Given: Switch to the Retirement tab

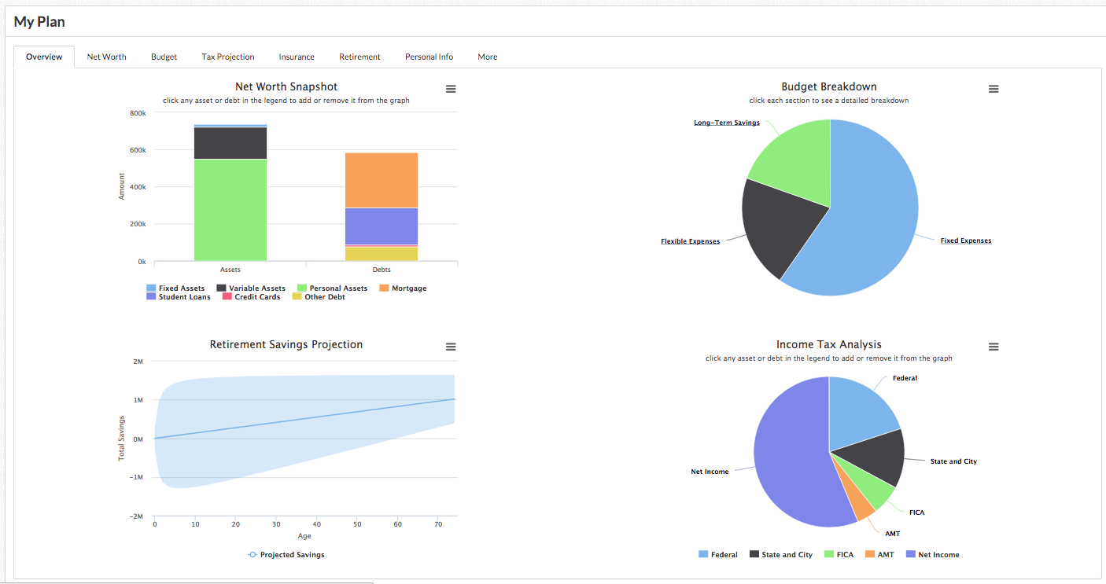Looking at the screenshot, I should 359,57.
